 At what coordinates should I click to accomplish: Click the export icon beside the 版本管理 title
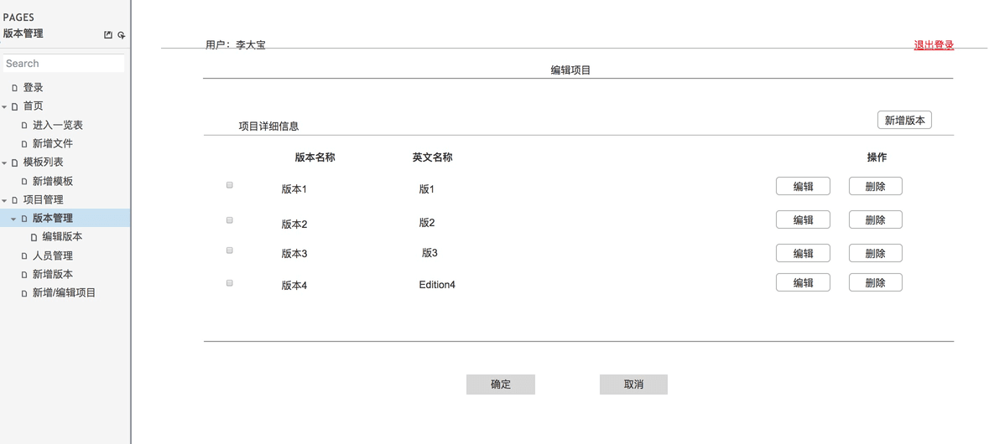(108, 35)
